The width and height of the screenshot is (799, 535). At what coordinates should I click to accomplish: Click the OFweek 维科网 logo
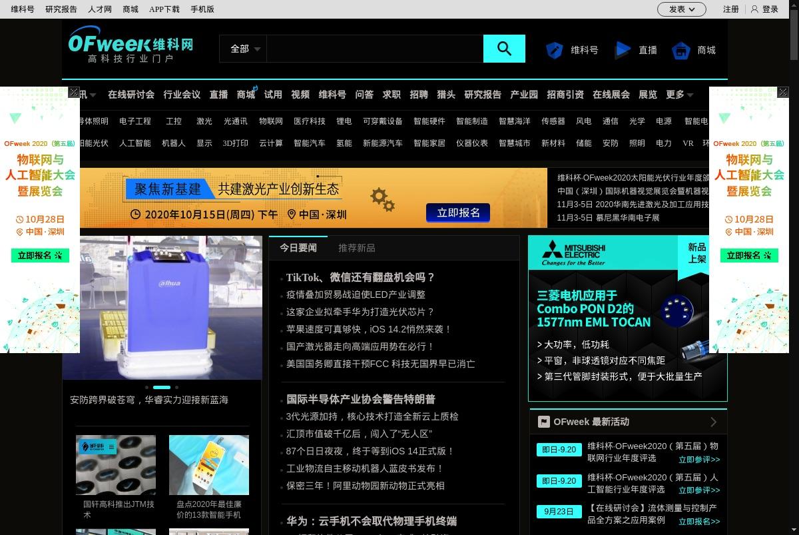pyautogui.click(x=131, y=45)
